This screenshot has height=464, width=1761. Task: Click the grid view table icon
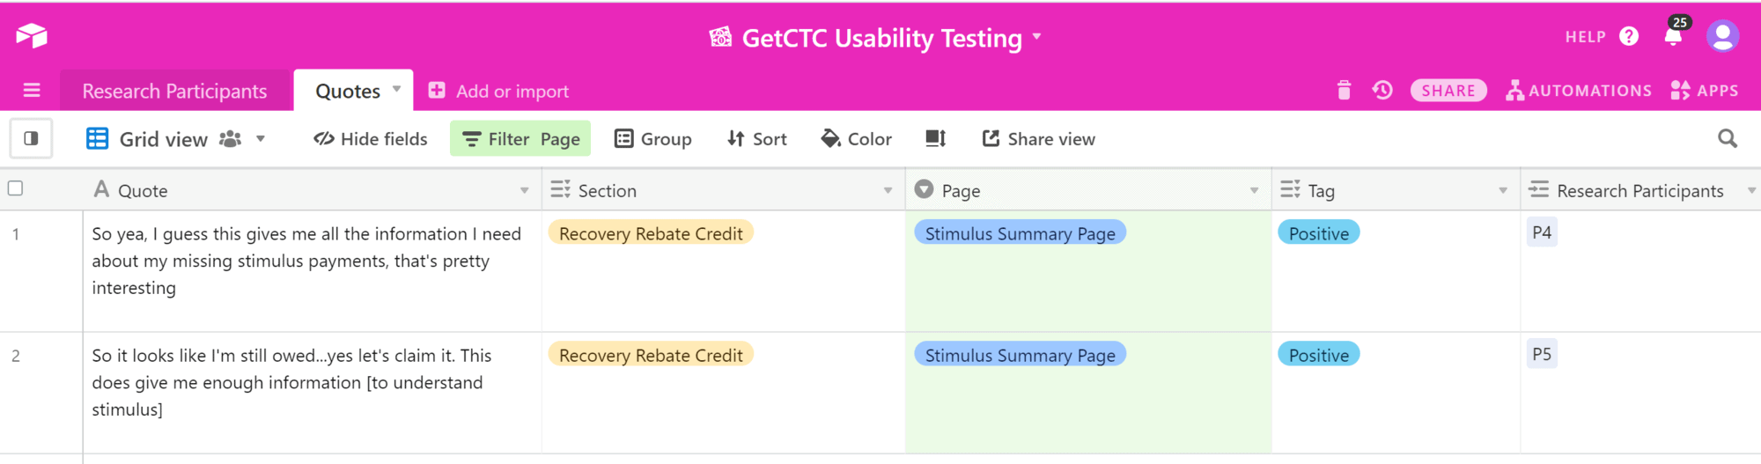[97, 138]
